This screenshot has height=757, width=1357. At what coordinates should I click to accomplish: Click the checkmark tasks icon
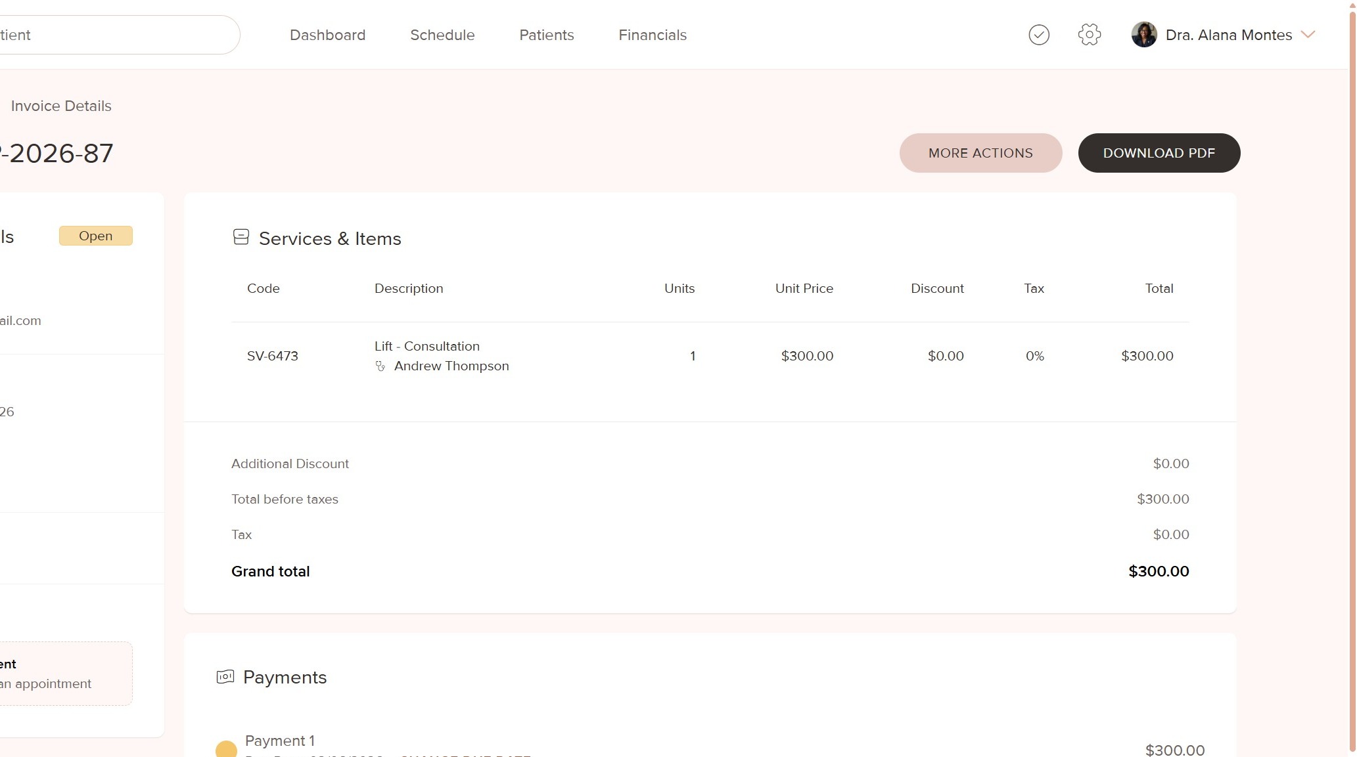click(1038, 35)
